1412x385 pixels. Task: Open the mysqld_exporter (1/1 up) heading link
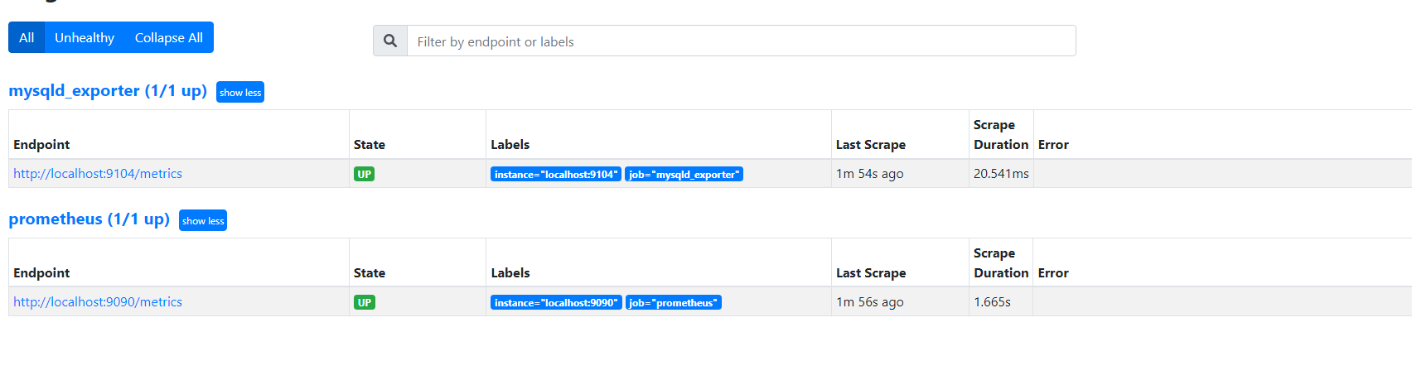pos(108,91)
